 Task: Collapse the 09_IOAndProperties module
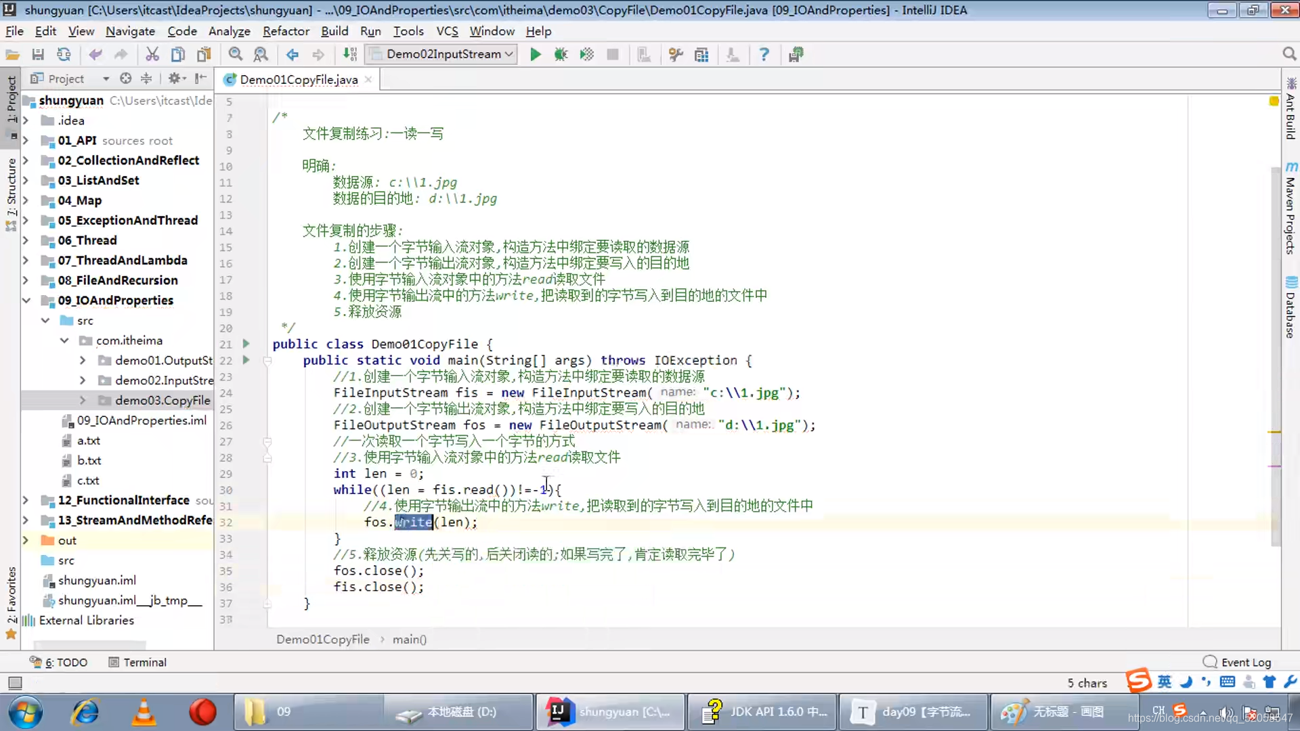[26, 301]
